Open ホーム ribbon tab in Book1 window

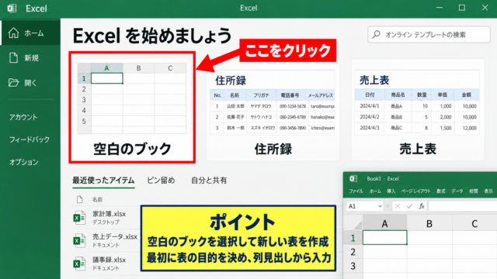[375, 191]
